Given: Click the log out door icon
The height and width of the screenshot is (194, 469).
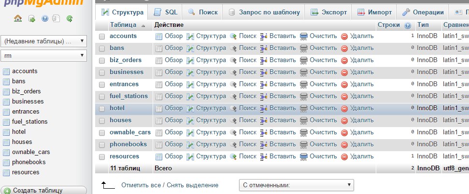Looking at the screenshot, I should [x=32, y=19].
